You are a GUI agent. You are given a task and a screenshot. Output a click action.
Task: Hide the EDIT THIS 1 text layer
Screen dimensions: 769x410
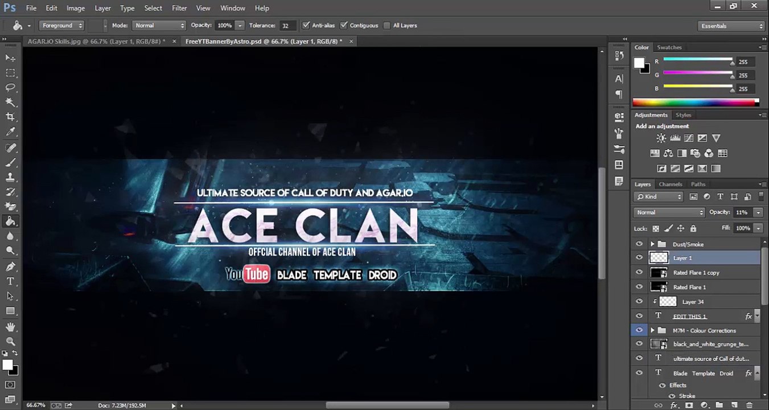(639, 316)
